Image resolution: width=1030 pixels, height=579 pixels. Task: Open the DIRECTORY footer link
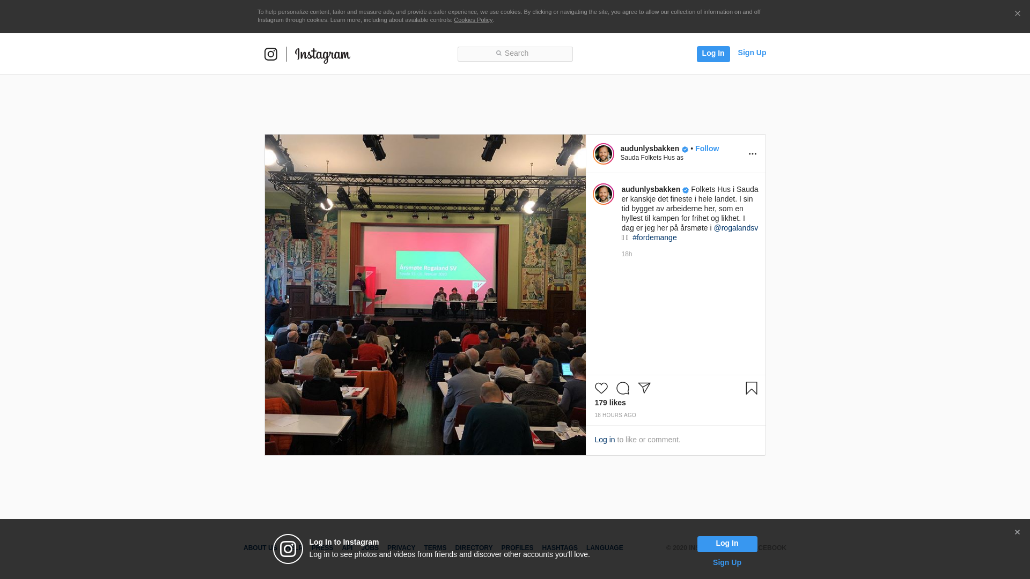[x=474, y=548]
